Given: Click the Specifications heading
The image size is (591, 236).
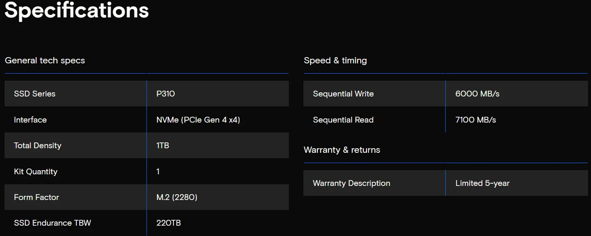Looking at the screenshot, I should point(76,10).
